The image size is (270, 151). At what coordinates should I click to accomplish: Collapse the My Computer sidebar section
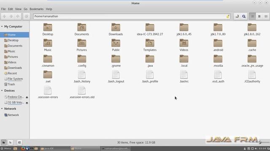pos(2,26)
